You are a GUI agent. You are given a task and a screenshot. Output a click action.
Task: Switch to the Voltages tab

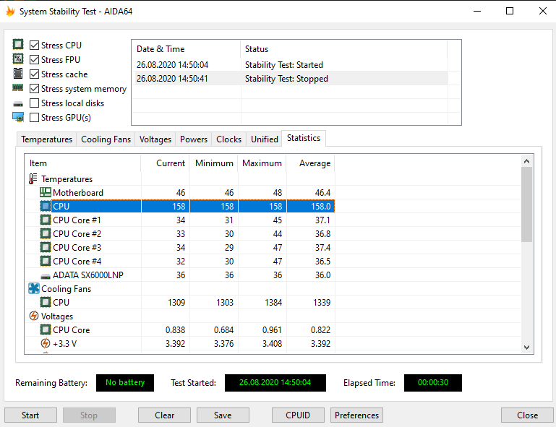coord(155,139)
